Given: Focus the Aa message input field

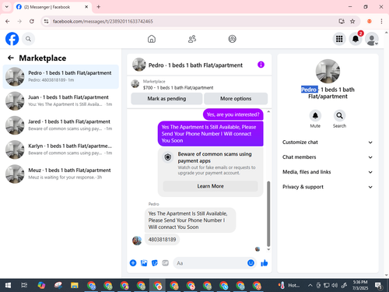Looking at the screenshot, I should pos(210,263).
